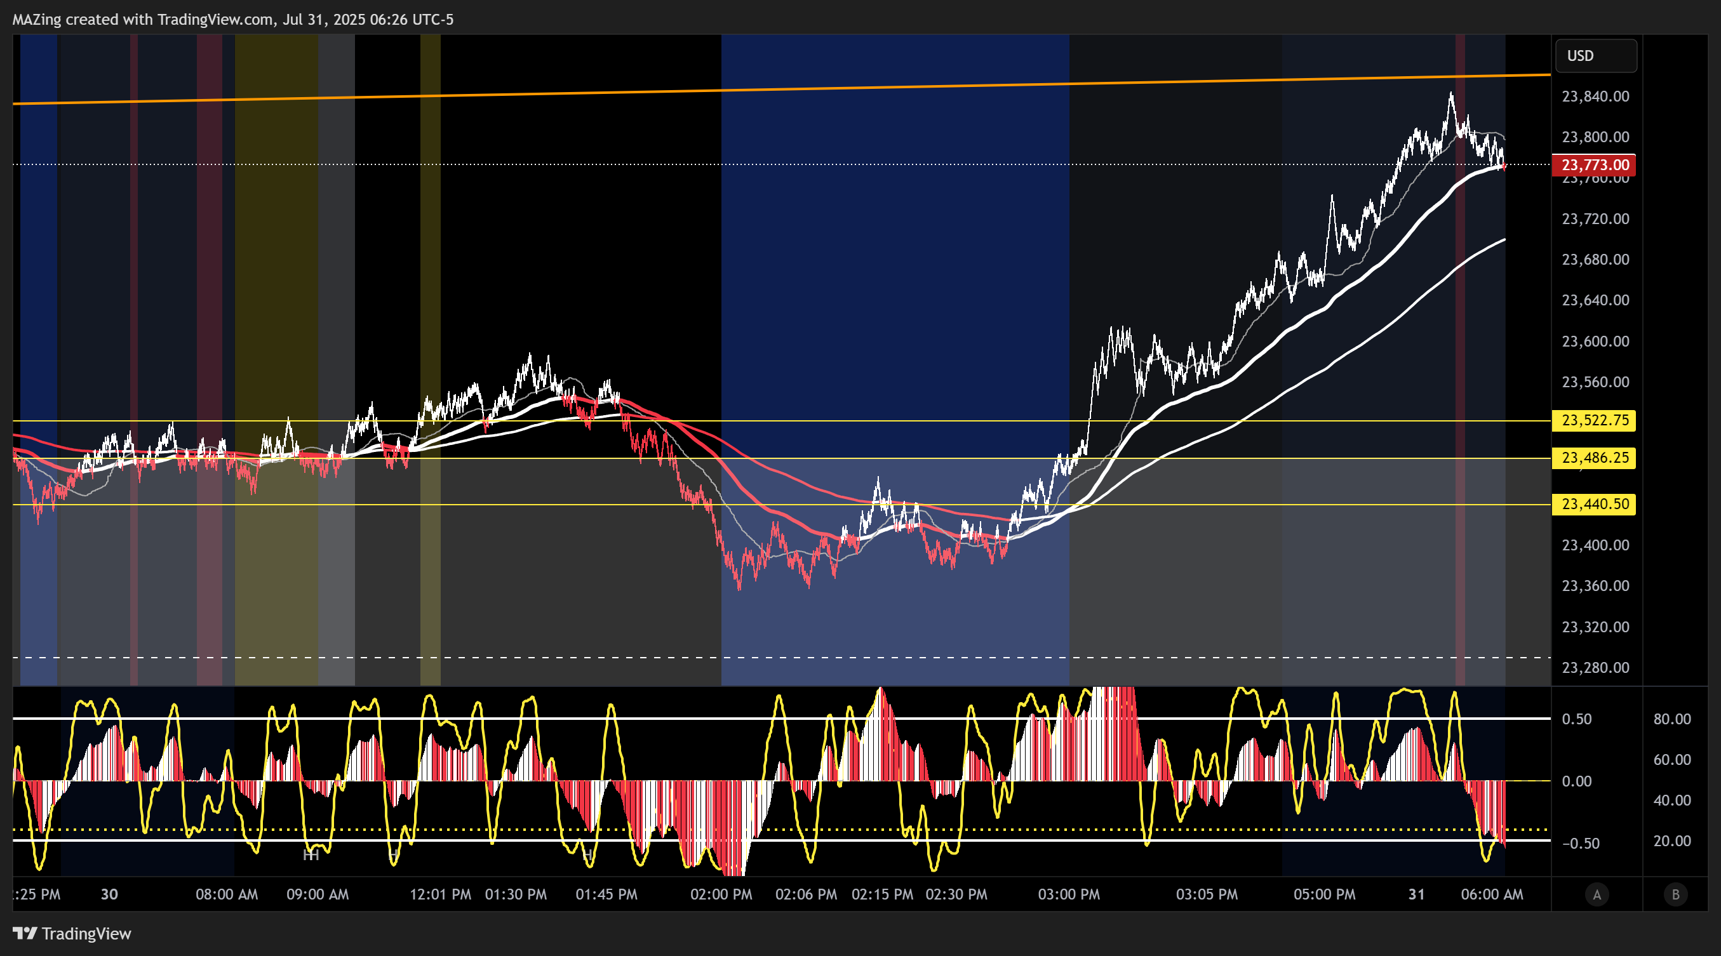
Task: Select the orange trend line on chart
Action: pos(782,89)
